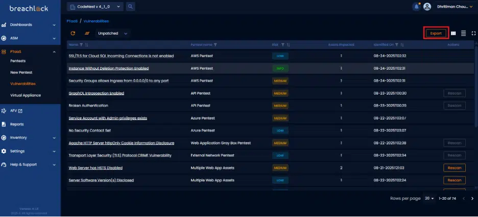Screen dimensions: 478x217
Task: Click External Network Pentest cell
Action: 212,155
